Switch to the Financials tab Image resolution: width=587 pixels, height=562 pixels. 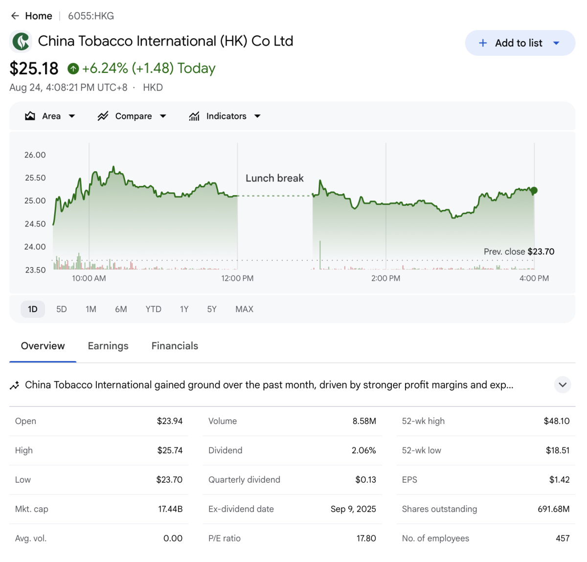[175, 346]
